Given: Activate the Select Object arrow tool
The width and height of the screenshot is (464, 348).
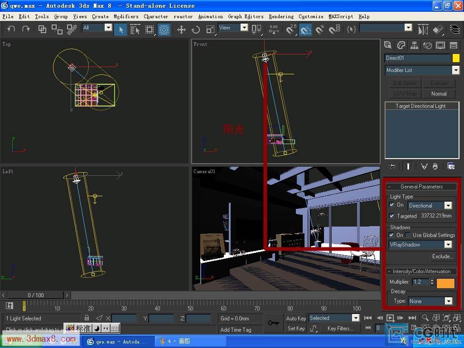Looking at the screenshot, I should click(x=121, y=29).
